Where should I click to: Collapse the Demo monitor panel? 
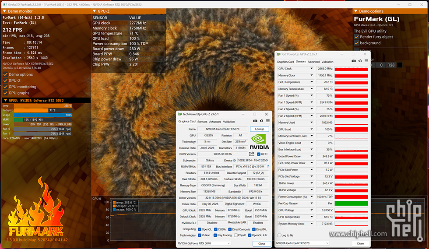click(x=4, y=11)
